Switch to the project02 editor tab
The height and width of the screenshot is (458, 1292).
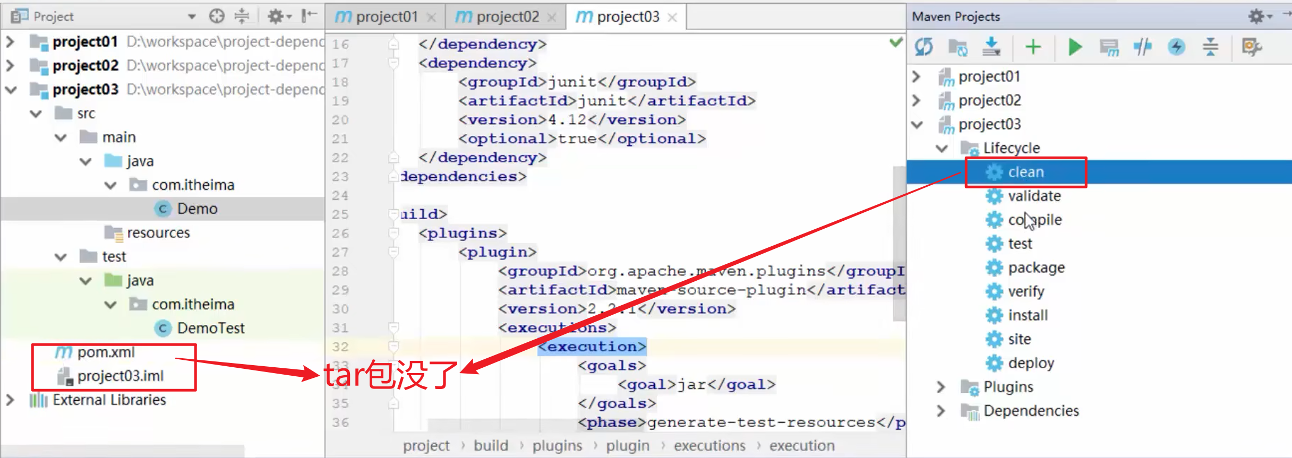(506, 17)
